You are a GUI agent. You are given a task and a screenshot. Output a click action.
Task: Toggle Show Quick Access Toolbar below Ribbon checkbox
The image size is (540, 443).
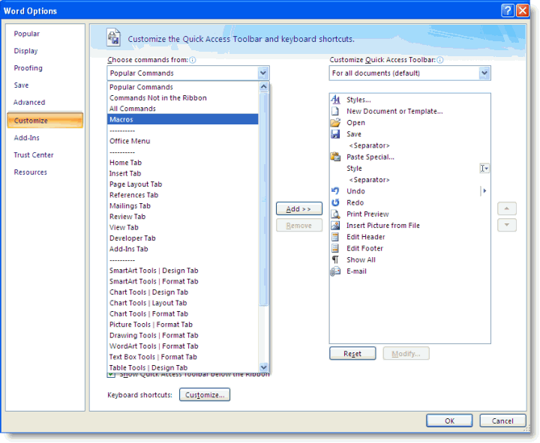pyautogui.click(x=111, y=374)
